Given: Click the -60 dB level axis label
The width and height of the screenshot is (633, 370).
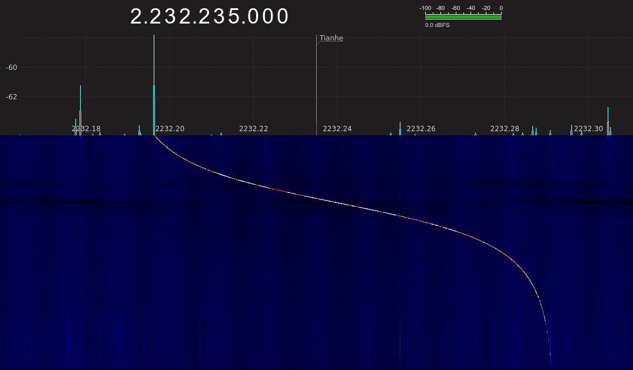Looking at the screenshot, I should click(x=12, y=68).
